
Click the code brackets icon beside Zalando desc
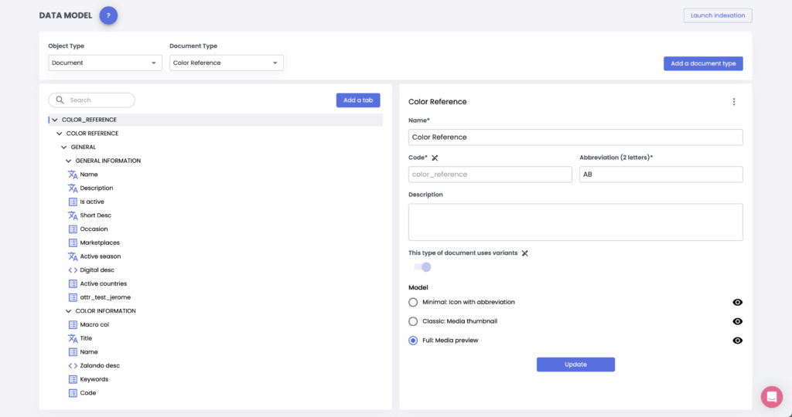pyautogui.click(x=73, y=365)
